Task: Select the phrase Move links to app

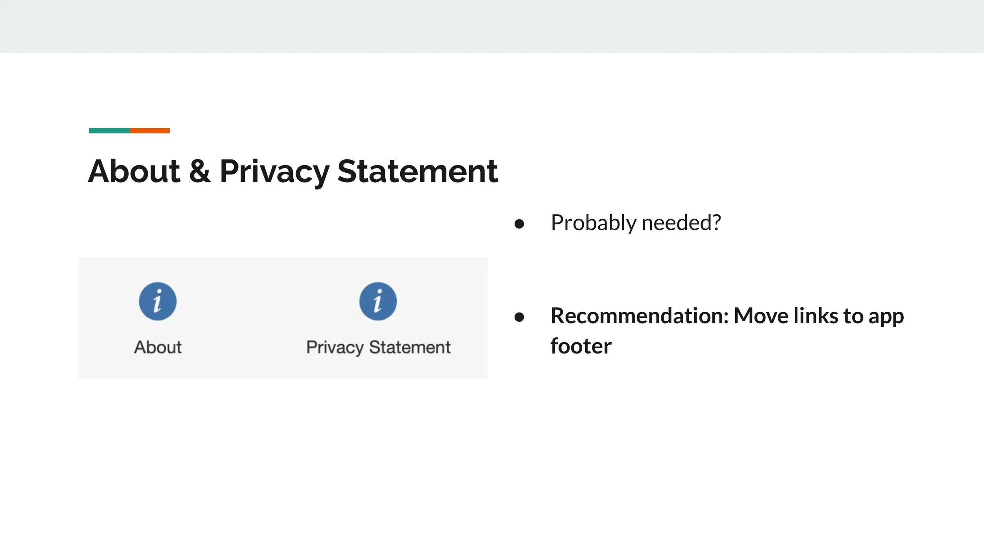Action: coord(819,317)
